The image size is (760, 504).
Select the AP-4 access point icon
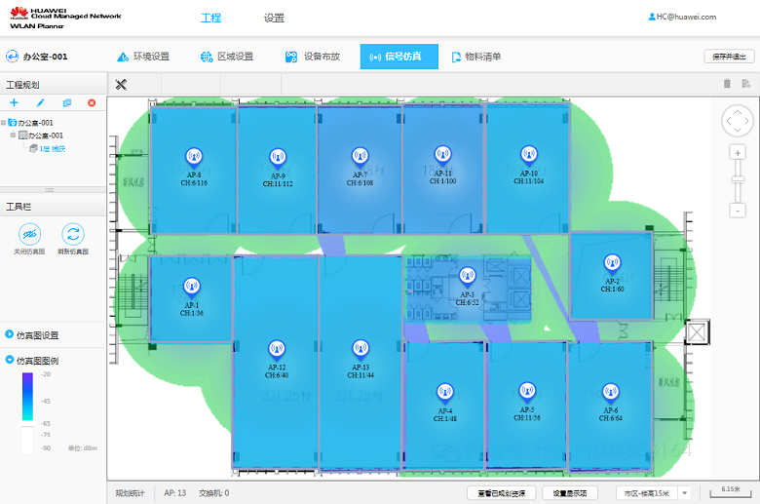tap(445, 393)
